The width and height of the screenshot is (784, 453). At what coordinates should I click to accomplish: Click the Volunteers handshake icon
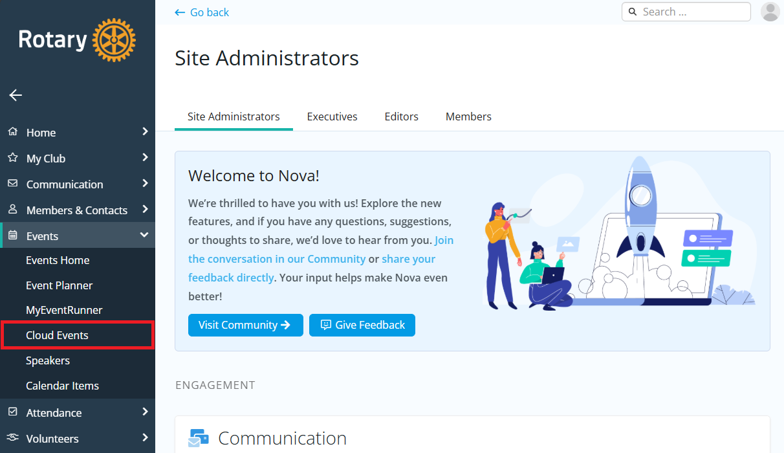[12, 438]
